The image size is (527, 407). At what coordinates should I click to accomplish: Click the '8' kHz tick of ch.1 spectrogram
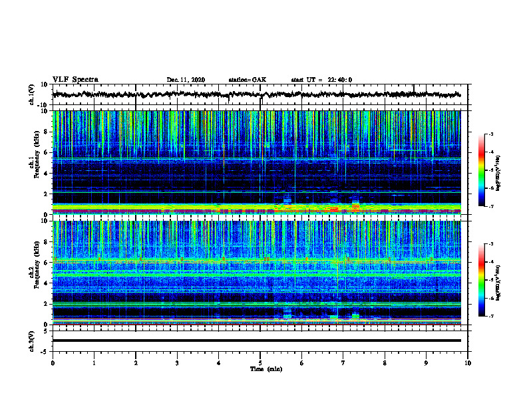pos(47,132)
